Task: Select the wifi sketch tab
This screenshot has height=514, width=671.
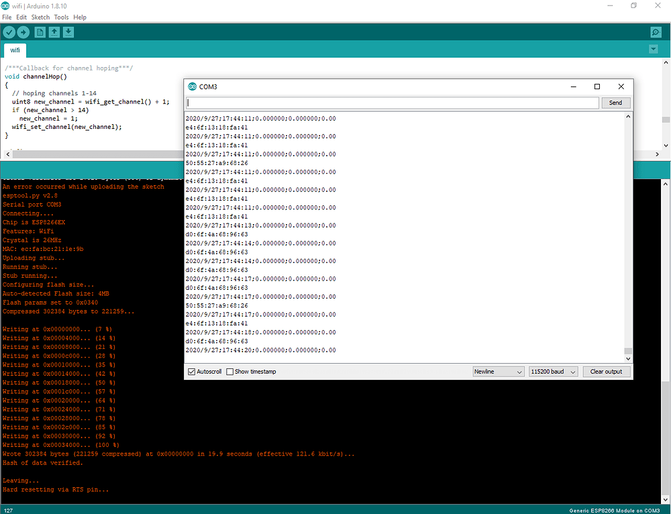Action: click(15, 50)
